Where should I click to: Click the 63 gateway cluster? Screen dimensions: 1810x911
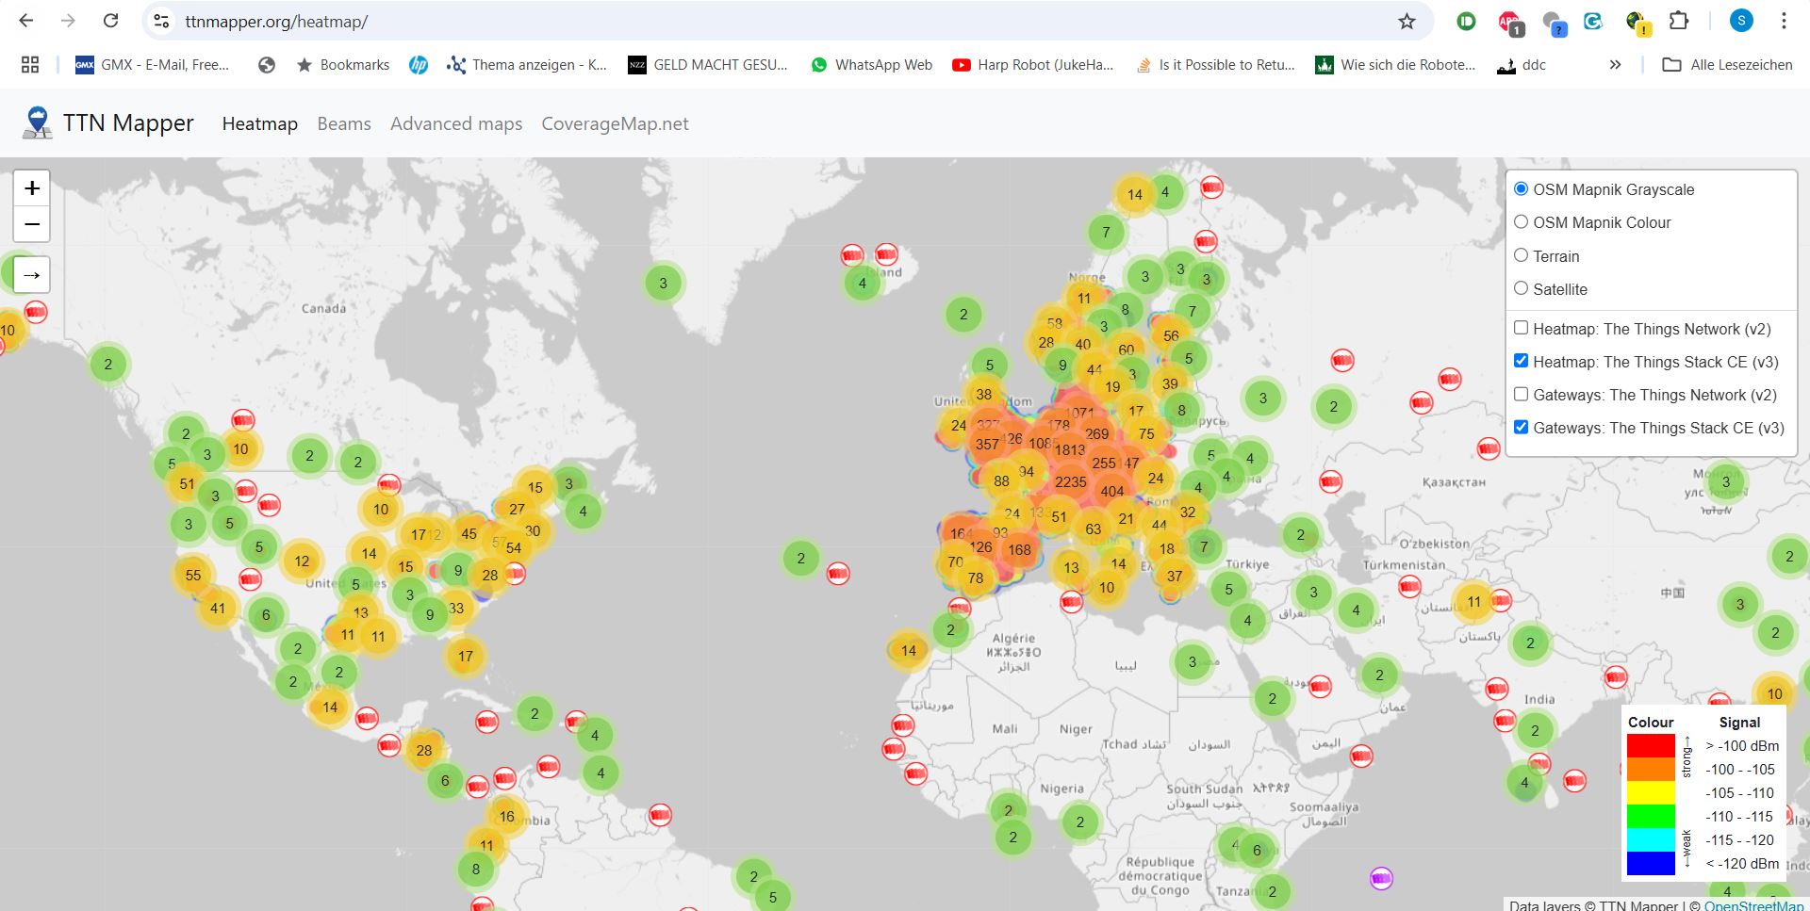(x=1094, y=529)
